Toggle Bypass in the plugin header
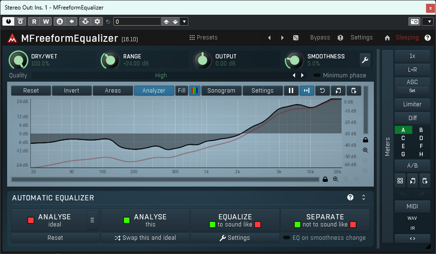 (320, 37)
